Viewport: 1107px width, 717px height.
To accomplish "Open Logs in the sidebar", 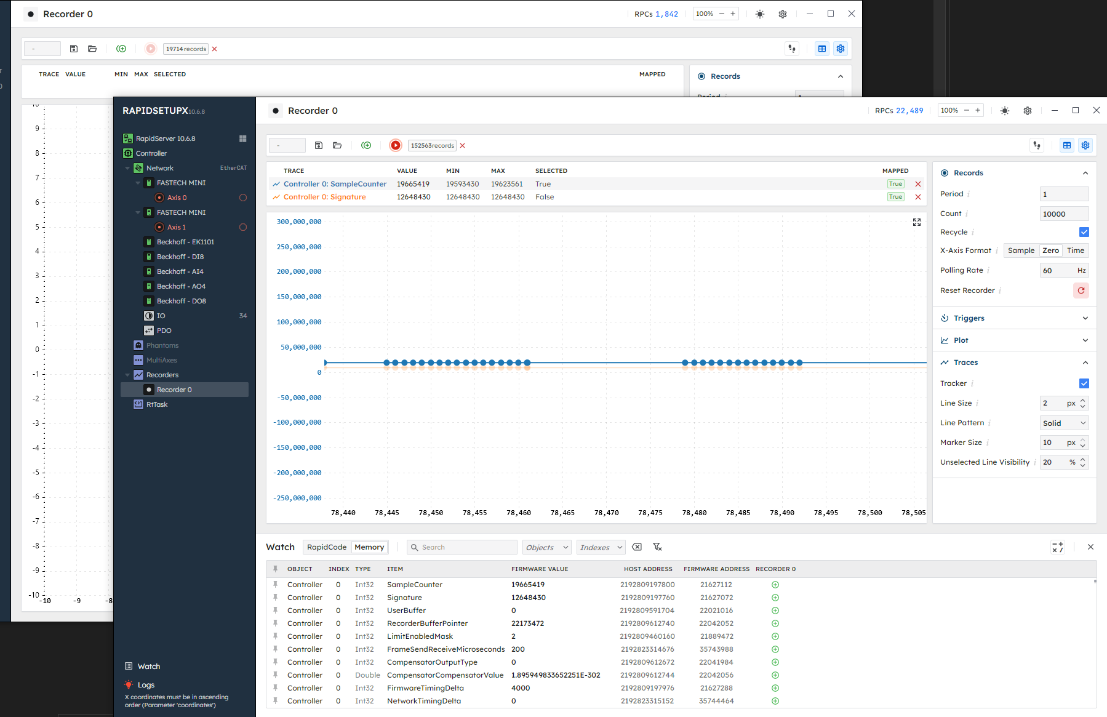I will [146, 685].
